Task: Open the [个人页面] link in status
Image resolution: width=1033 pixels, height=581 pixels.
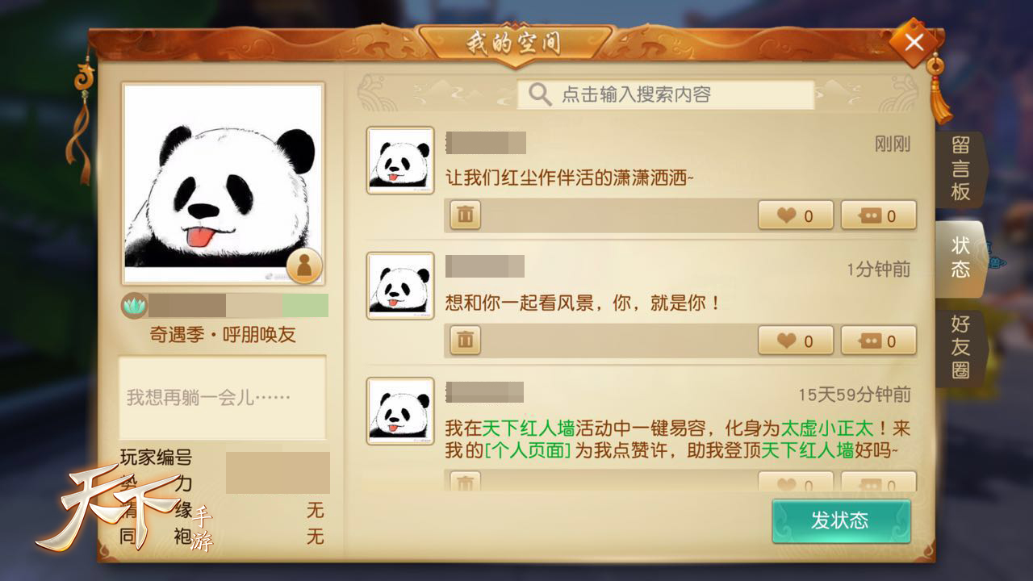Action: (x=528, y=450)
